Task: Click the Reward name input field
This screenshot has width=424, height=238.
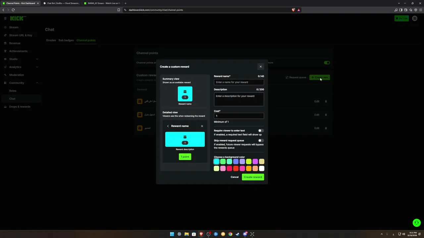Action: (239, 82)
